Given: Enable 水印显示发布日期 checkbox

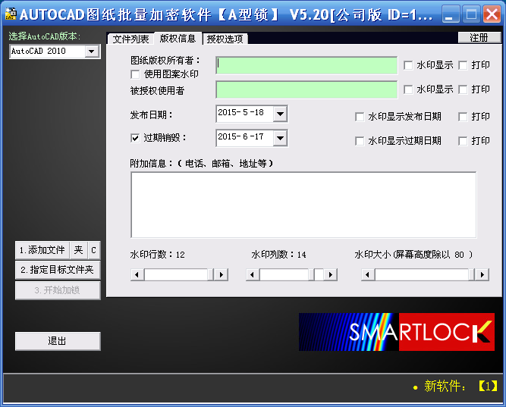Looking at the screenshot, I should [x=360, y=117].
